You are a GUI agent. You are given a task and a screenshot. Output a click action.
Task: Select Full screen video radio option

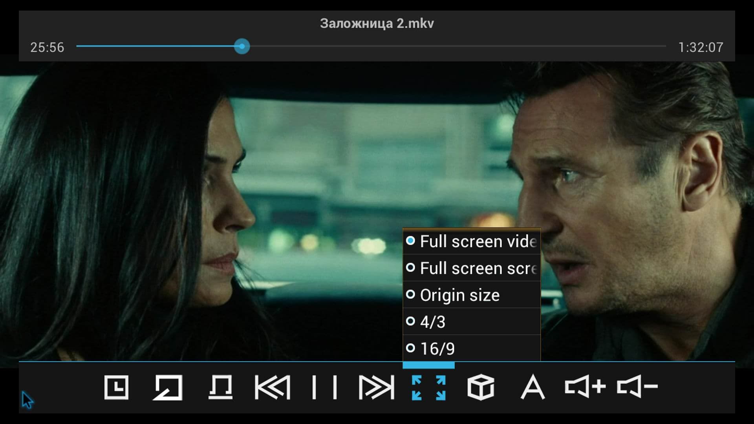tap(471, 241)
